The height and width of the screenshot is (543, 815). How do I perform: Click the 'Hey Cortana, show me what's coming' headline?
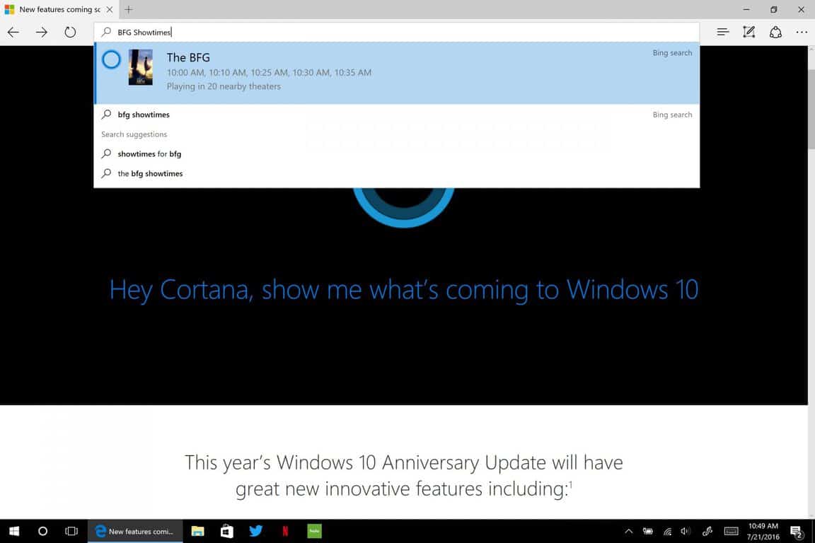(x=403, y=289)
